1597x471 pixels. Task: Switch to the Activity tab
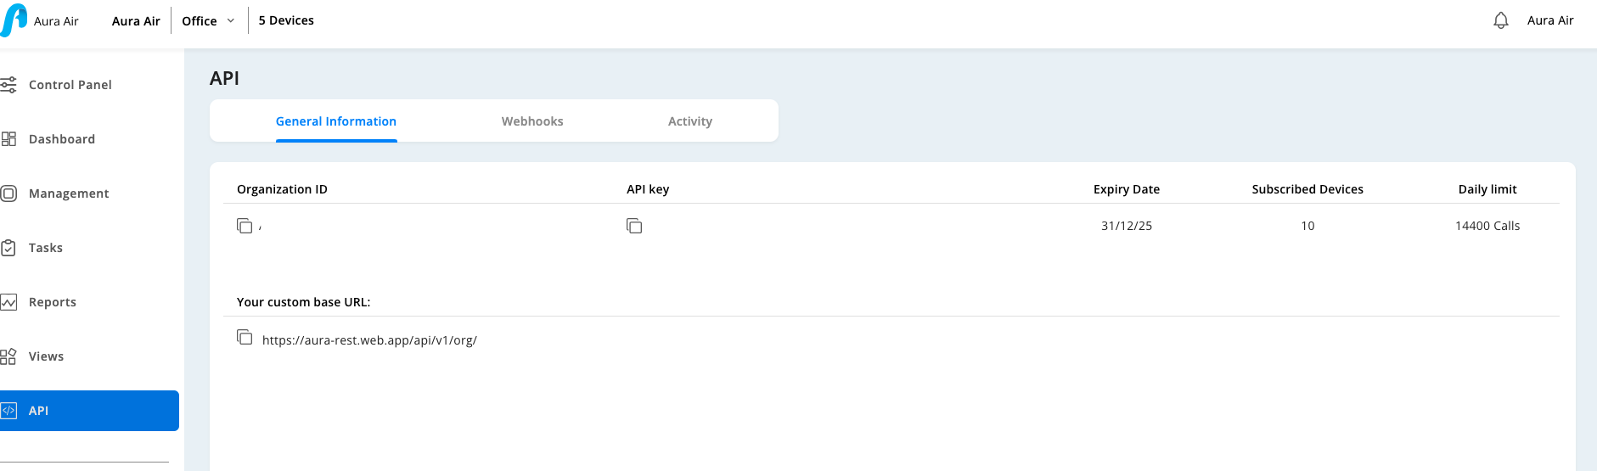click(690, 121)
